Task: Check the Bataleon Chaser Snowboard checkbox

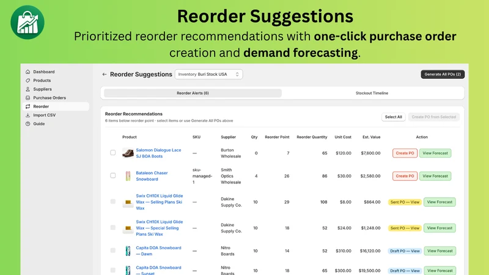Action: [113, 175]
